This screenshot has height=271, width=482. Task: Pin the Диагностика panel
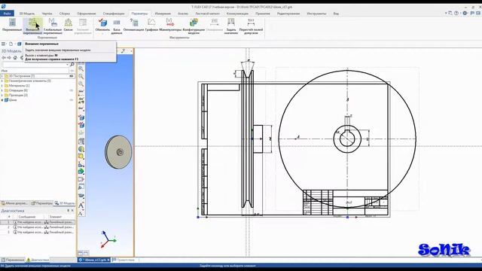tap(69, 211)
